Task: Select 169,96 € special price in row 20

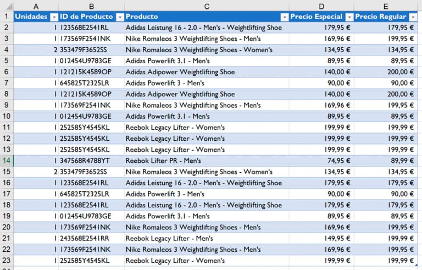Action: coord(321,227)
